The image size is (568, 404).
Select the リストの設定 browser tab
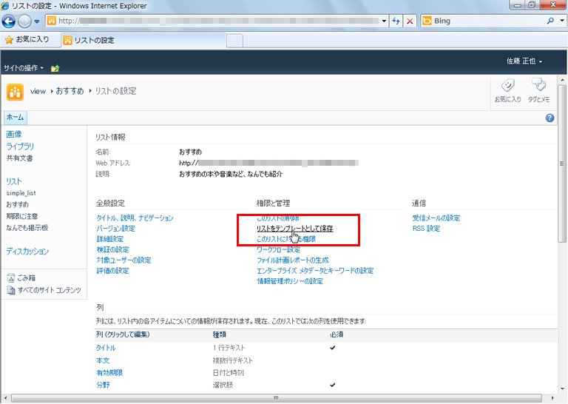[143, 40]
